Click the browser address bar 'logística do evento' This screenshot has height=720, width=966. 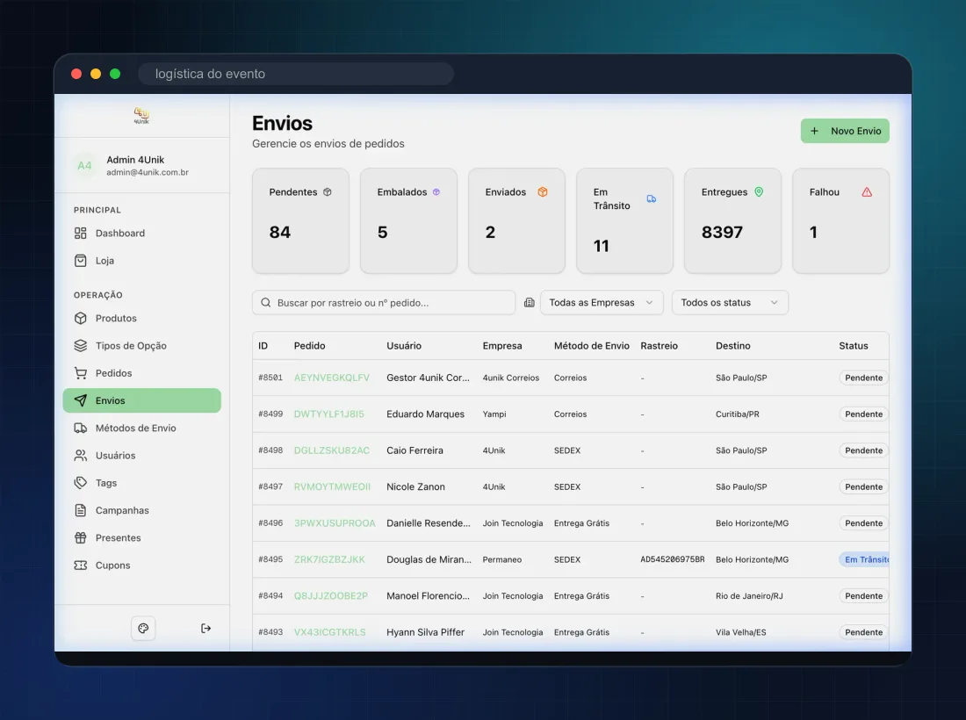pyautogui.click(x=296, y=74)
